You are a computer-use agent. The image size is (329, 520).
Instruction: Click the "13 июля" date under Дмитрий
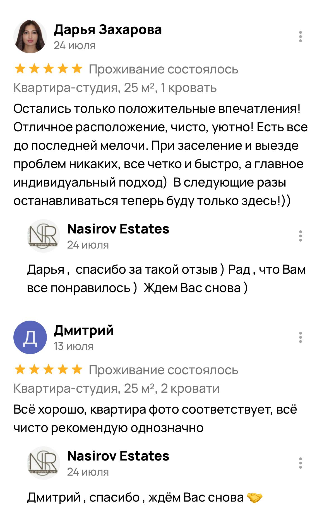(74, 346)
